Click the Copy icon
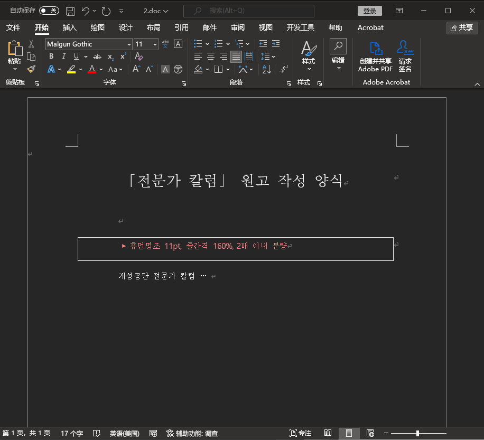The width and height of the screenshot is (484, 440). [31, 57]
